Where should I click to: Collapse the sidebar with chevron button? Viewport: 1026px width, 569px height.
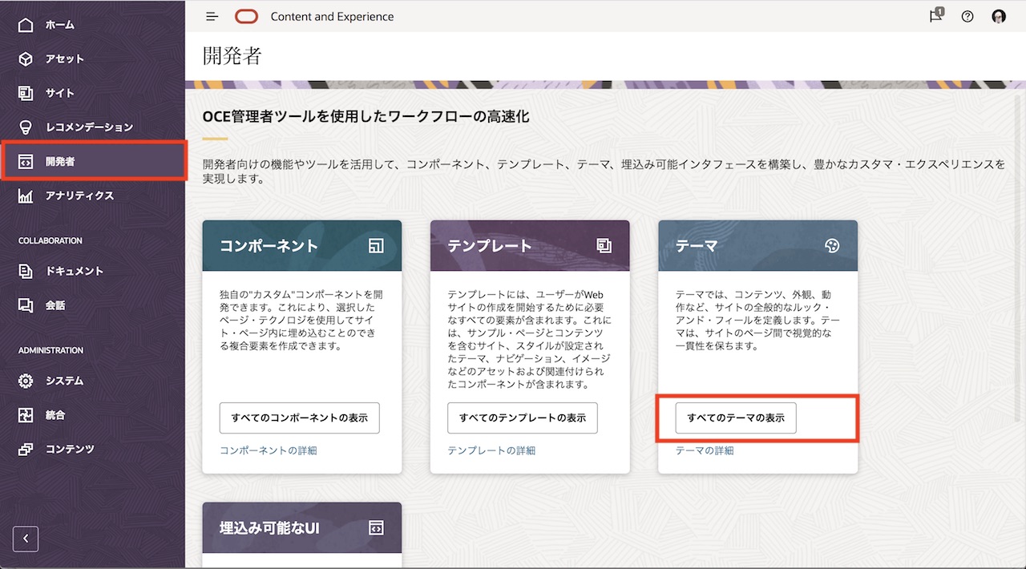[x=26, y=539]
